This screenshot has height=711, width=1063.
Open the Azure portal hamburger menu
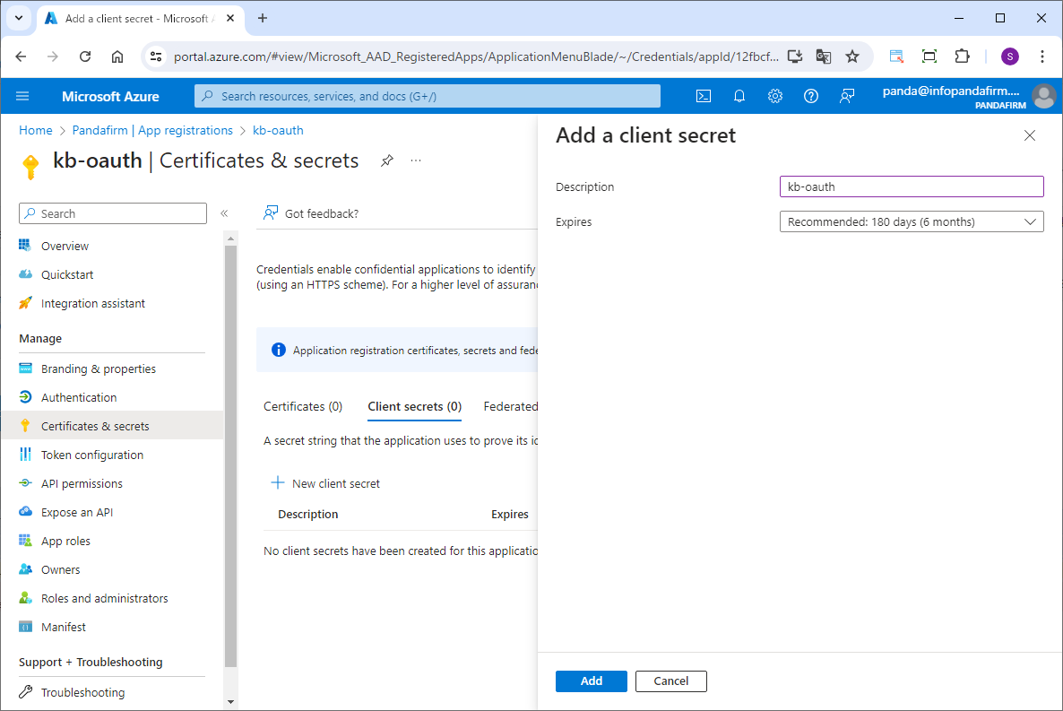(x=23, y=96)
